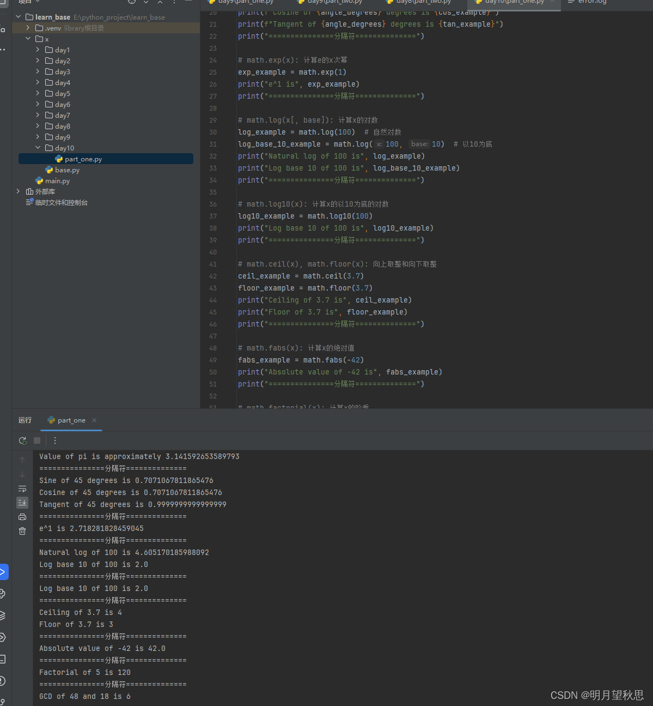
Task: Click the Python icon beside main.py
Action: [x=39, y=181]
